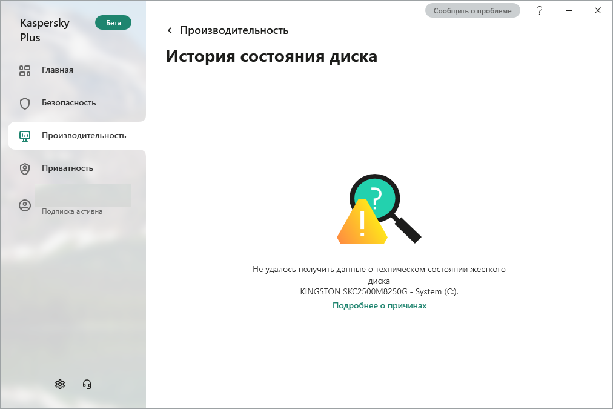Open the 'Подписка активна' subscription status
613x409 pixels.
72,211
